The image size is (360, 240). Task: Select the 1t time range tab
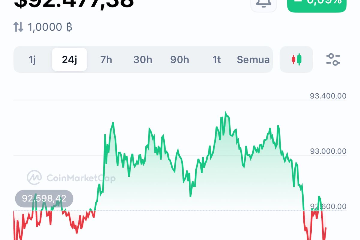(x=216, y=59)
